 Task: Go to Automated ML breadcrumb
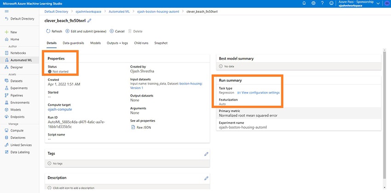(116, 11)
